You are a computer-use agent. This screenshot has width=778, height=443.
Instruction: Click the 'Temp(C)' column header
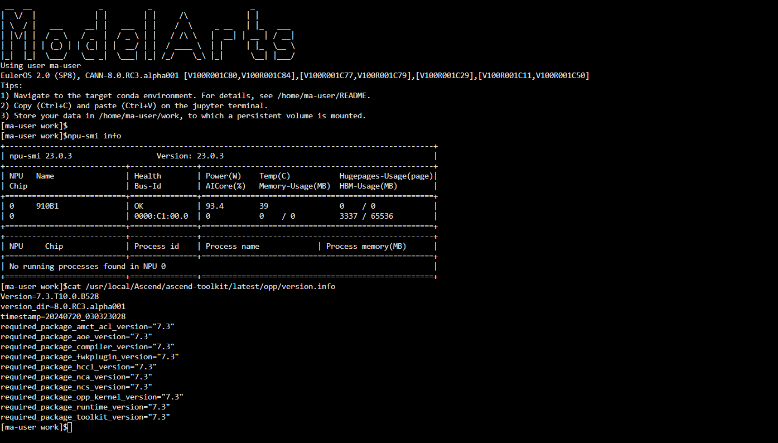(x=275, y=176)
